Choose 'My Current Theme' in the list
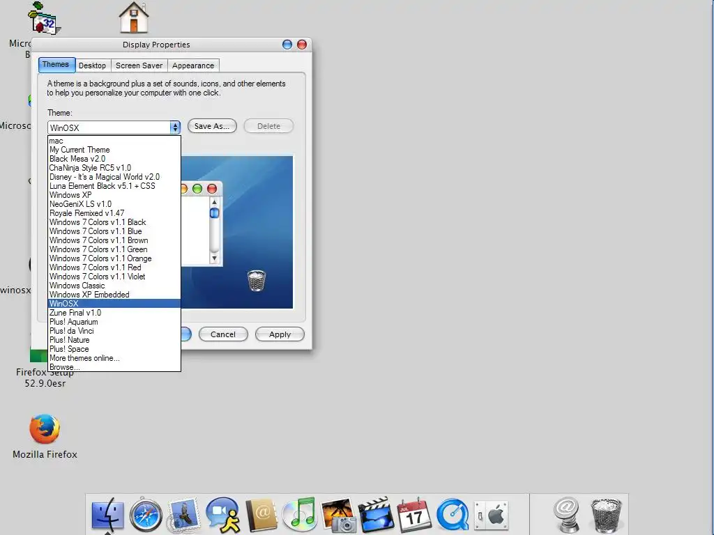The image size is (714, 535). [x=114, y=150]
